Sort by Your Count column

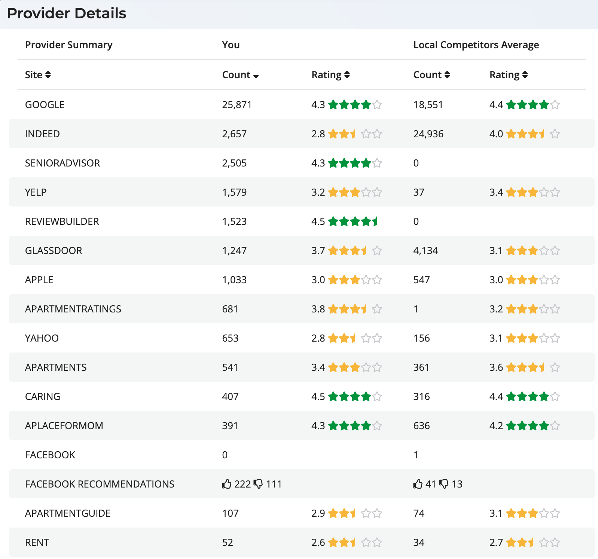(240, 75)
